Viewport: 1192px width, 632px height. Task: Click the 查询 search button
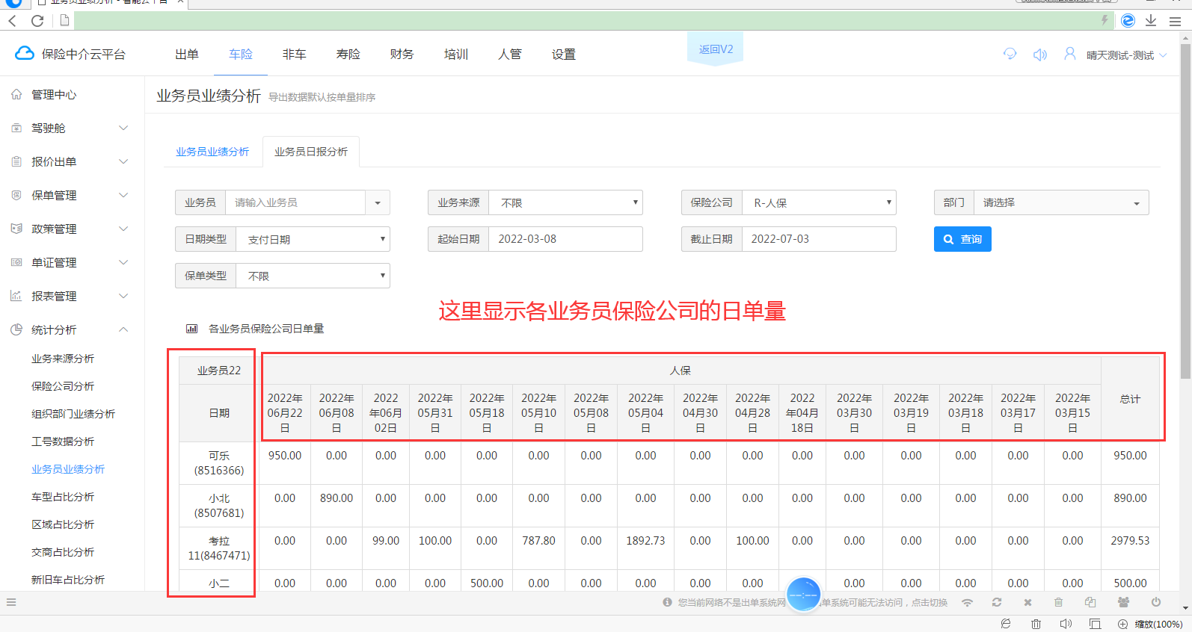click(962, 239)
